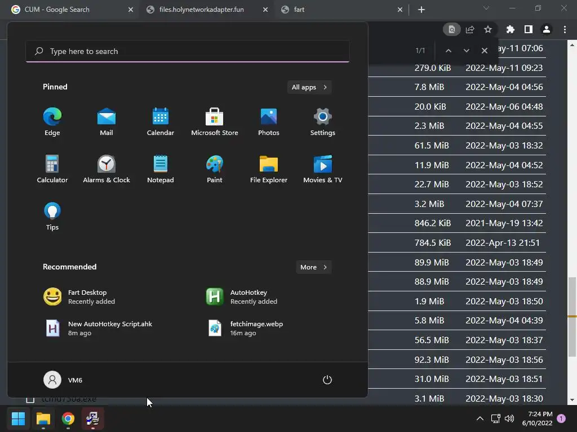Open the network tray icon
577x432 pixels.
(x=495, y=418)
